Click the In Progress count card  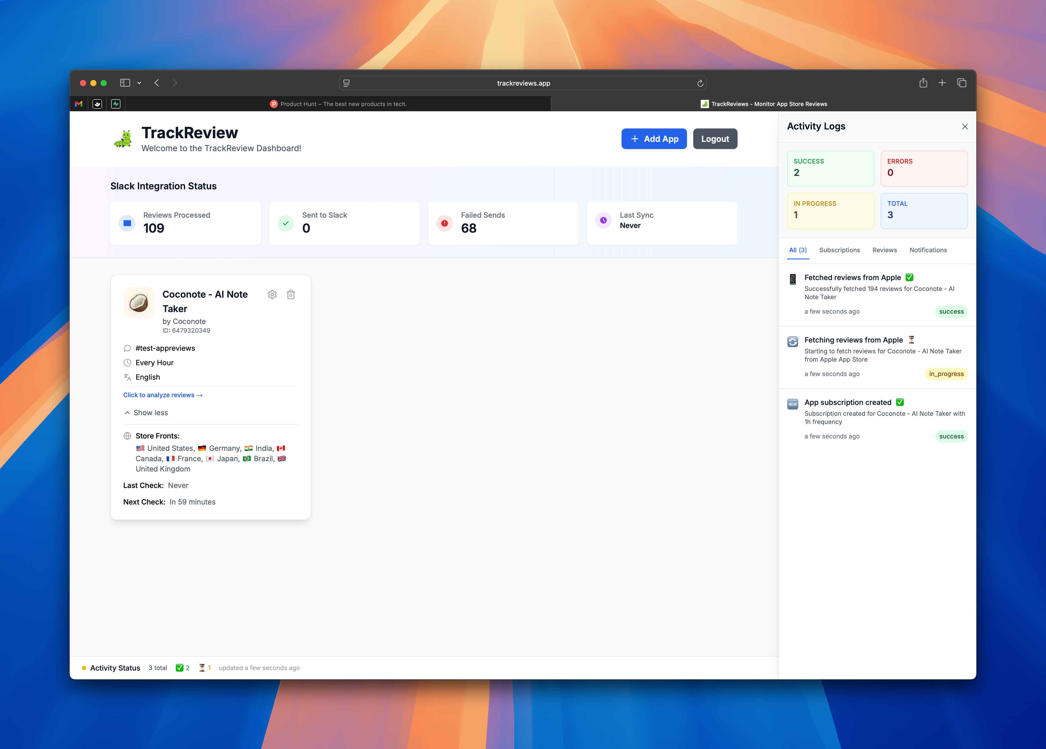pos(830,211)
